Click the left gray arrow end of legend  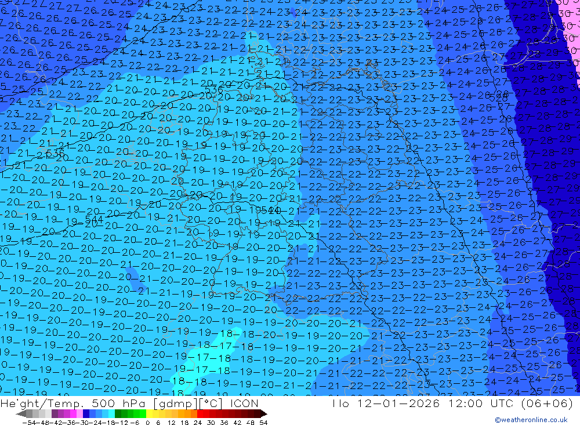click(21, 413)
